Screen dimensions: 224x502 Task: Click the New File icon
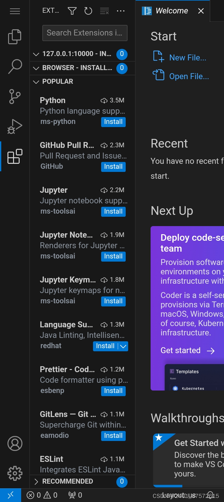tap(158, 56)
